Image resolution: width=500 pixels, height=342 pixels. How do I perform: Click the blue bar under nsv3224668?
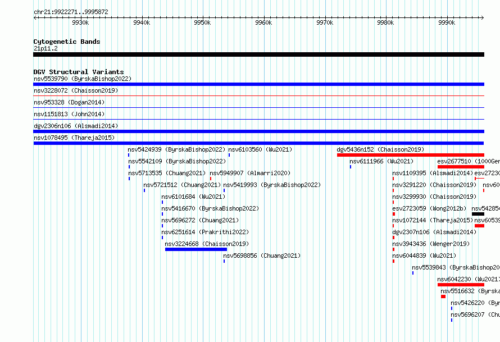pyautogui.click(x=196, y=249)
